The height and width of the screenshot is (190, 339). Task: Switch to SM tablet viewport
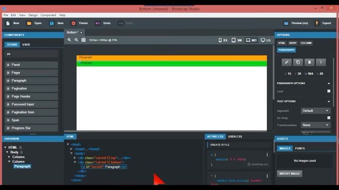point(237,40)
